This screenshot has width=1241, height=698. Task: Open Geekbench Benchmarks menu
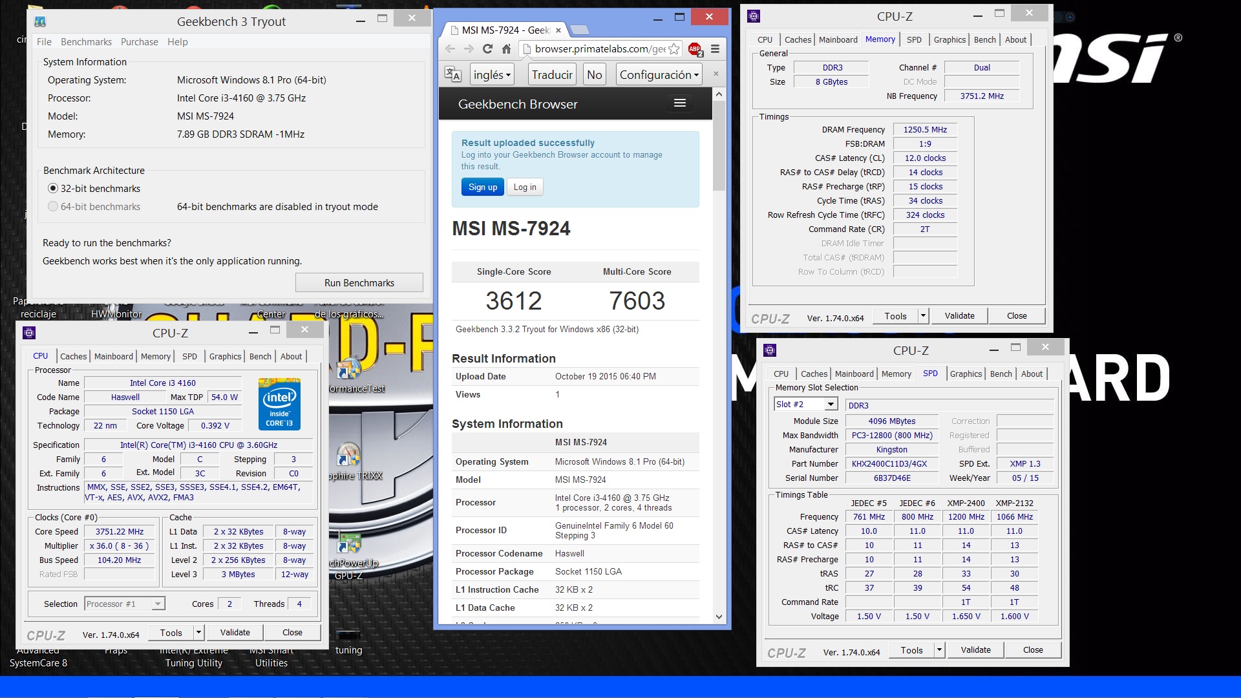(86, 42)
